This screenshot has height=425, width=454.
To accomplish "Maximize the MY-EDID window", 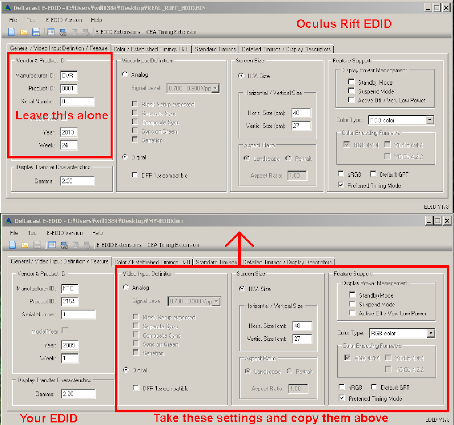I will point(438,221).
